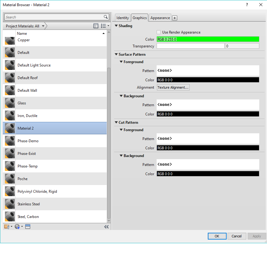Select Polyvinyl Chloride, Rigid material
Viewport: 267px width, 266px height.
tap(55, 191)
